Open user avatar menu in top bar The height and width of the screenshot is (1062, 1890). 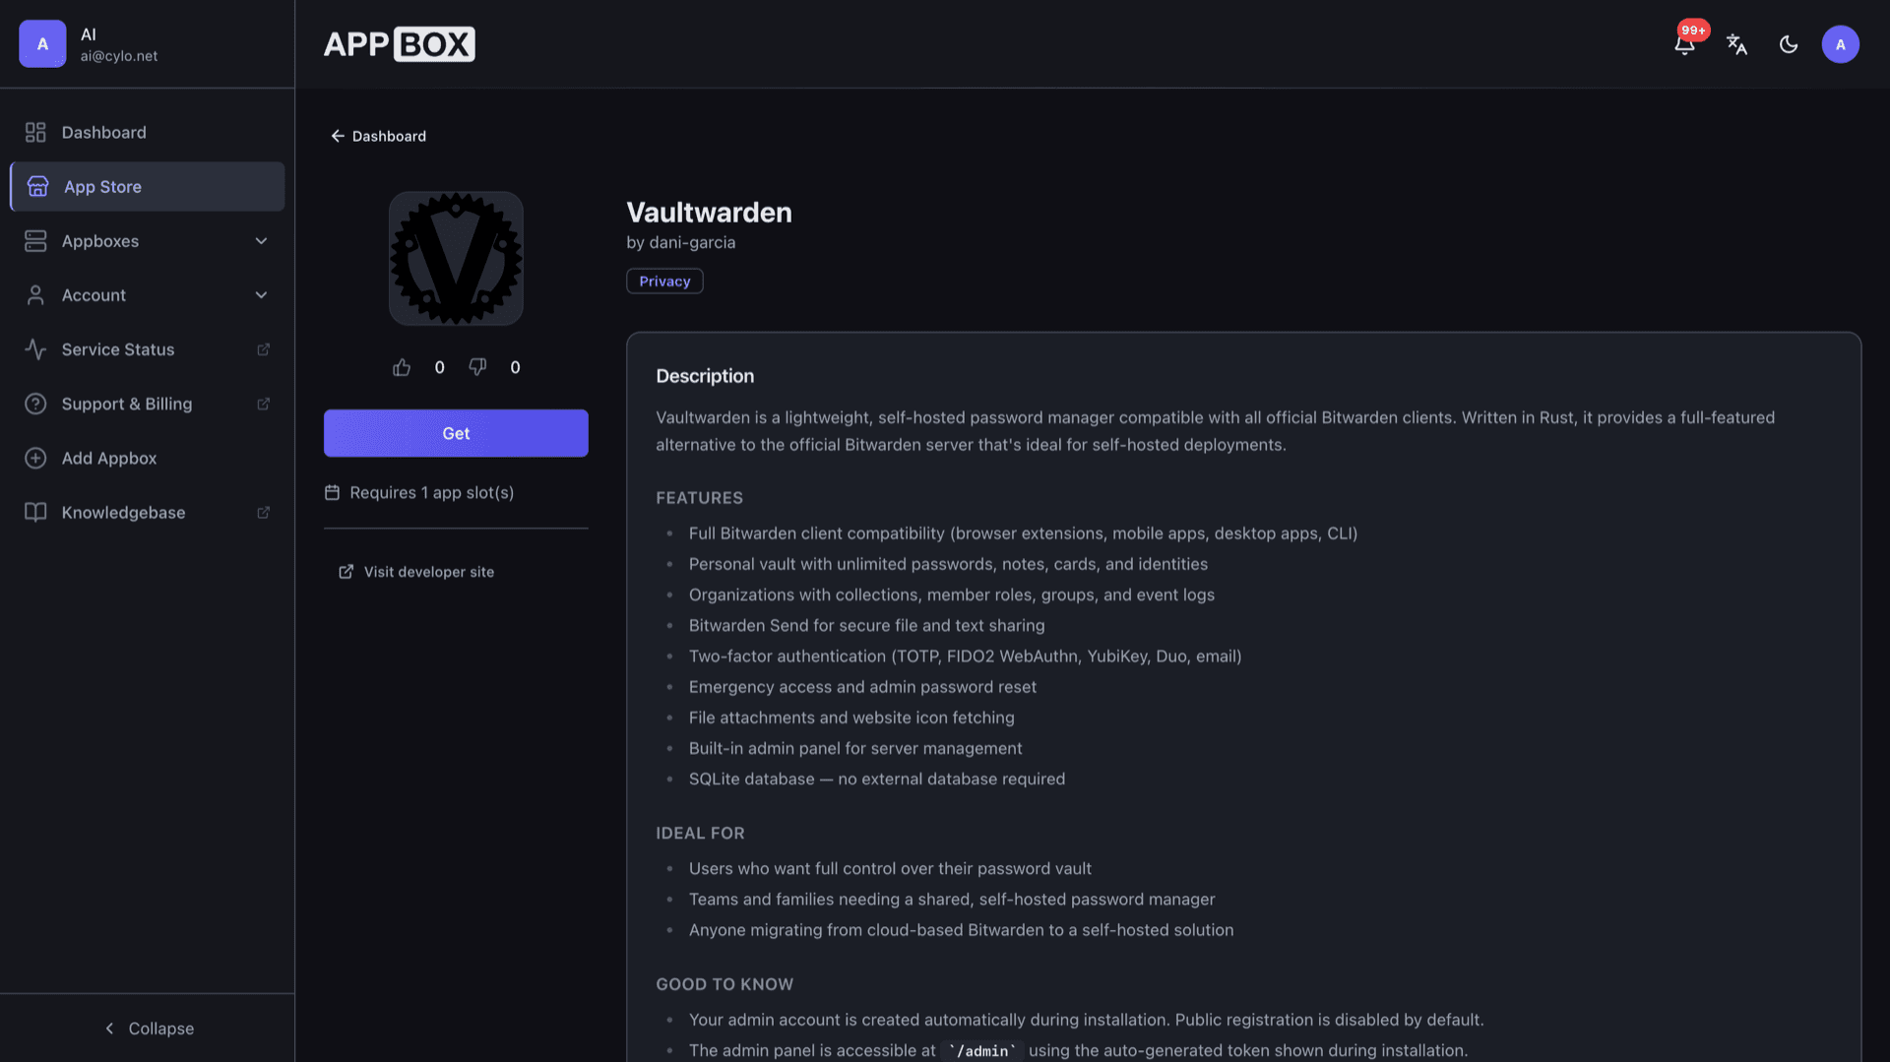(1840, 44)
